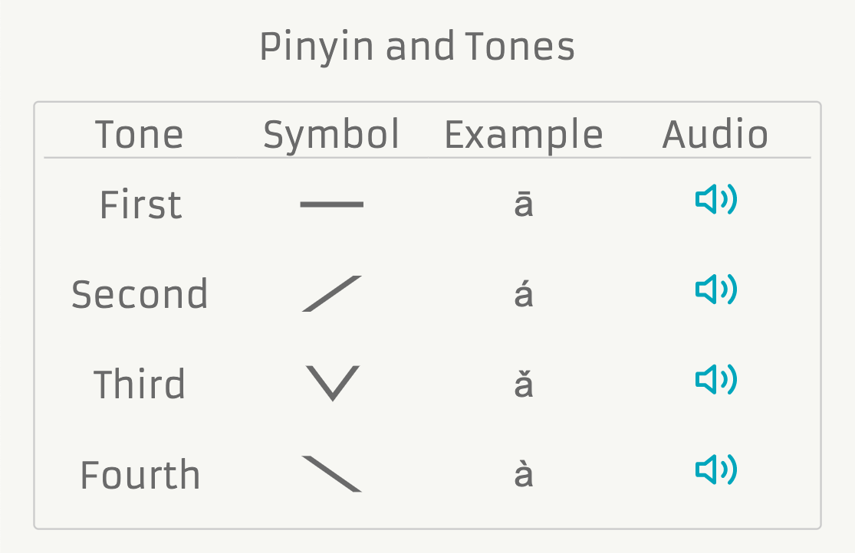Click the "Tone" column header
Image resolution: width=855 pixels, height=553 pixels.
[140, 135]
